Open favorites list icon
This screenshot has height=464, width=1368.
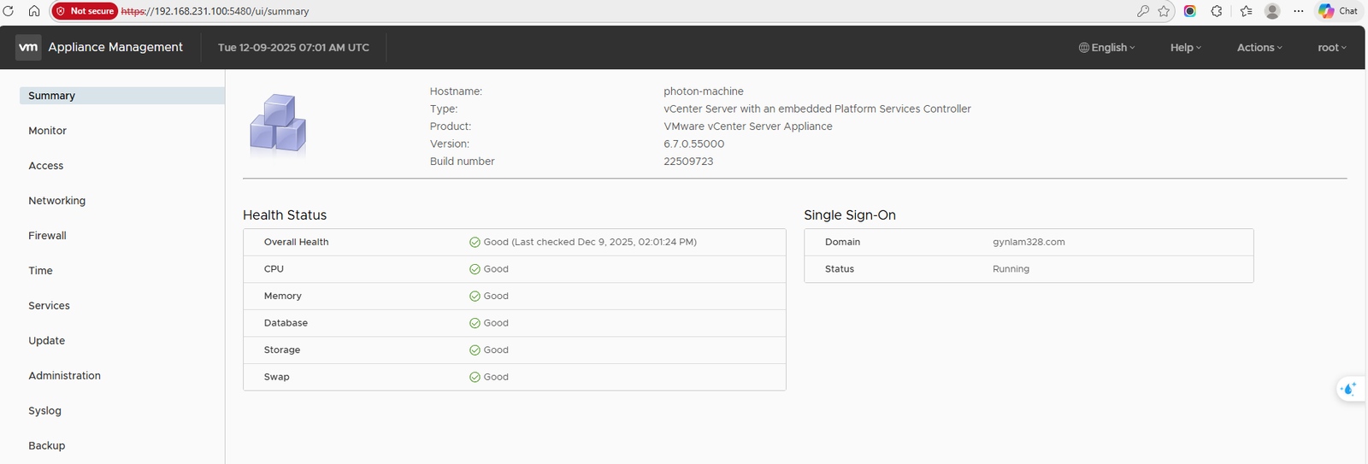(x=1246, y=11)
